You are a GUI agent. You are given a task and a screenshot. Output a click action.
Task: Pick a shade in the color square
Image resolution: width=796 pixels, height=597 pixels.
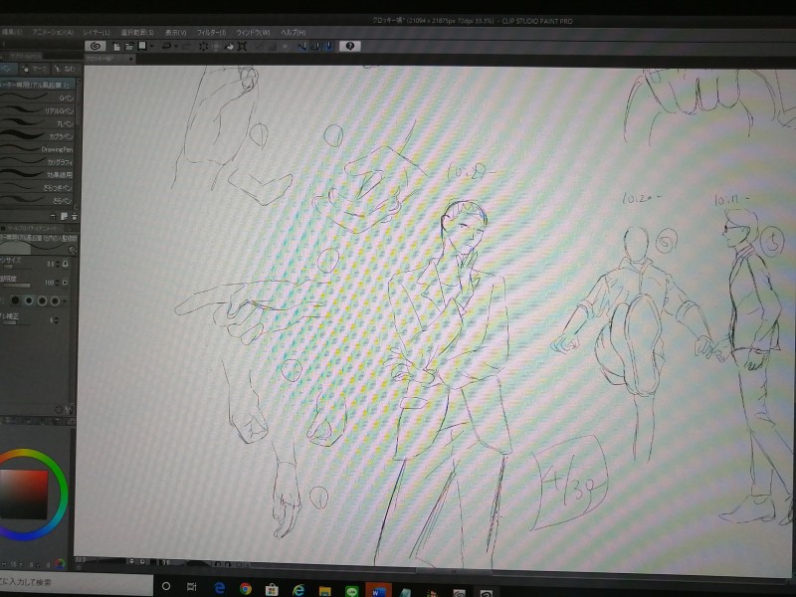24,495
